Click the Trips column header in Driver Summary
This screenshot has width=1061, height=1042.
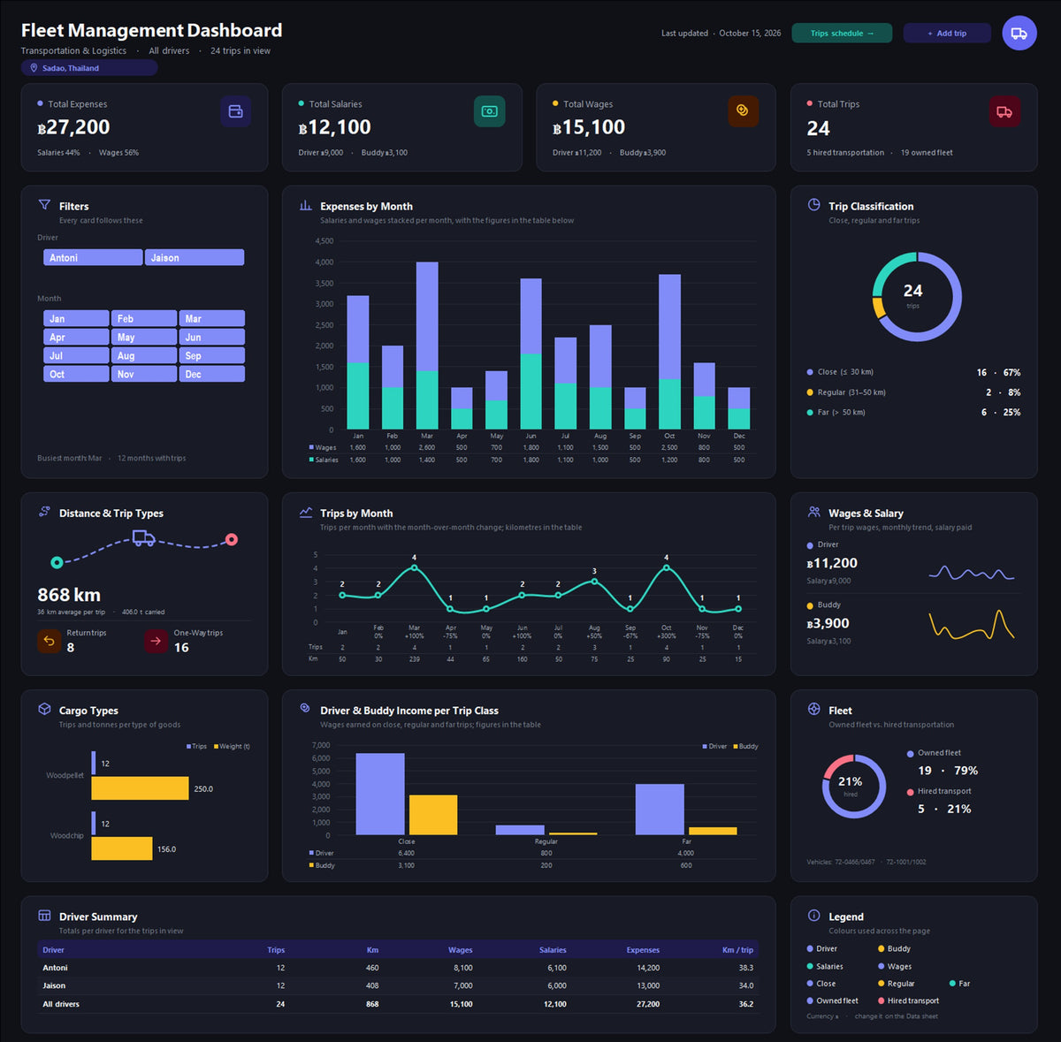point(276,950)
